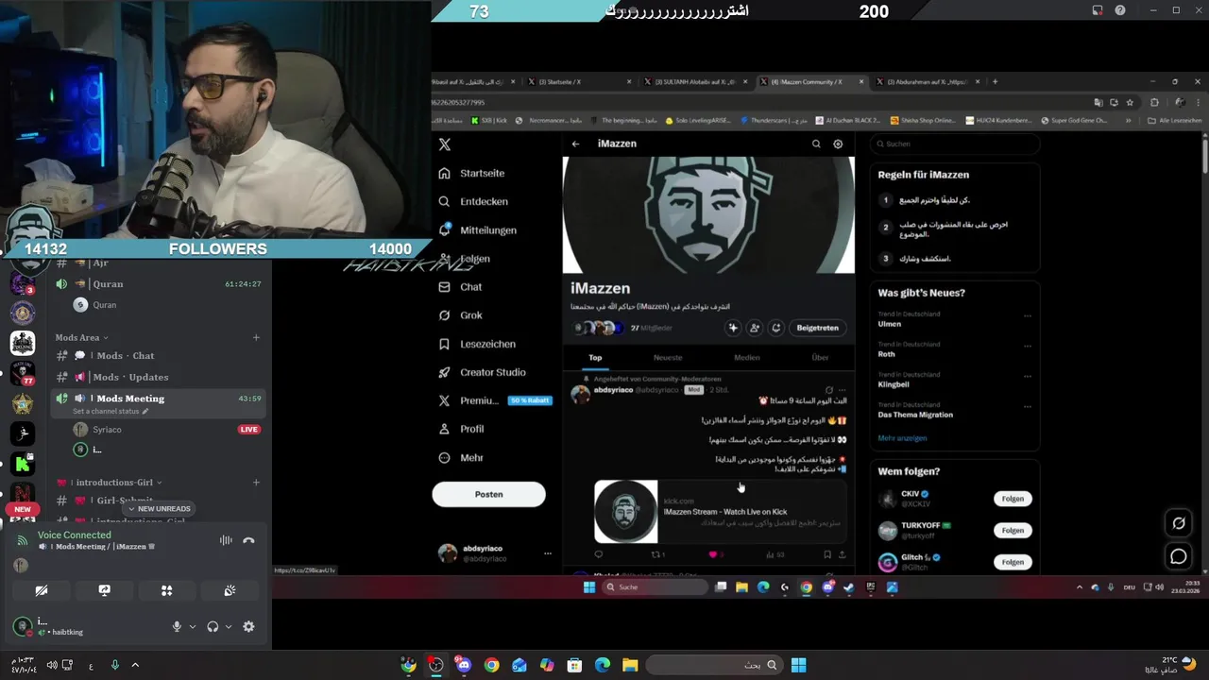Switch to Medien community tab
Viewport: 1209px width, 680px height.
pos(747,358)
